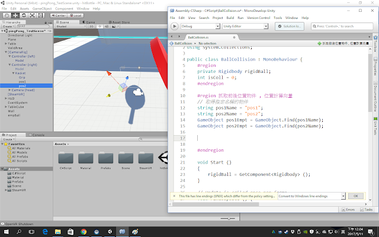Image resolution: width=379 pixels, height=237 pixels.
Task: Toggle pivot mode with the Center button
Action: pyautogui.click(x=59, y=15)
